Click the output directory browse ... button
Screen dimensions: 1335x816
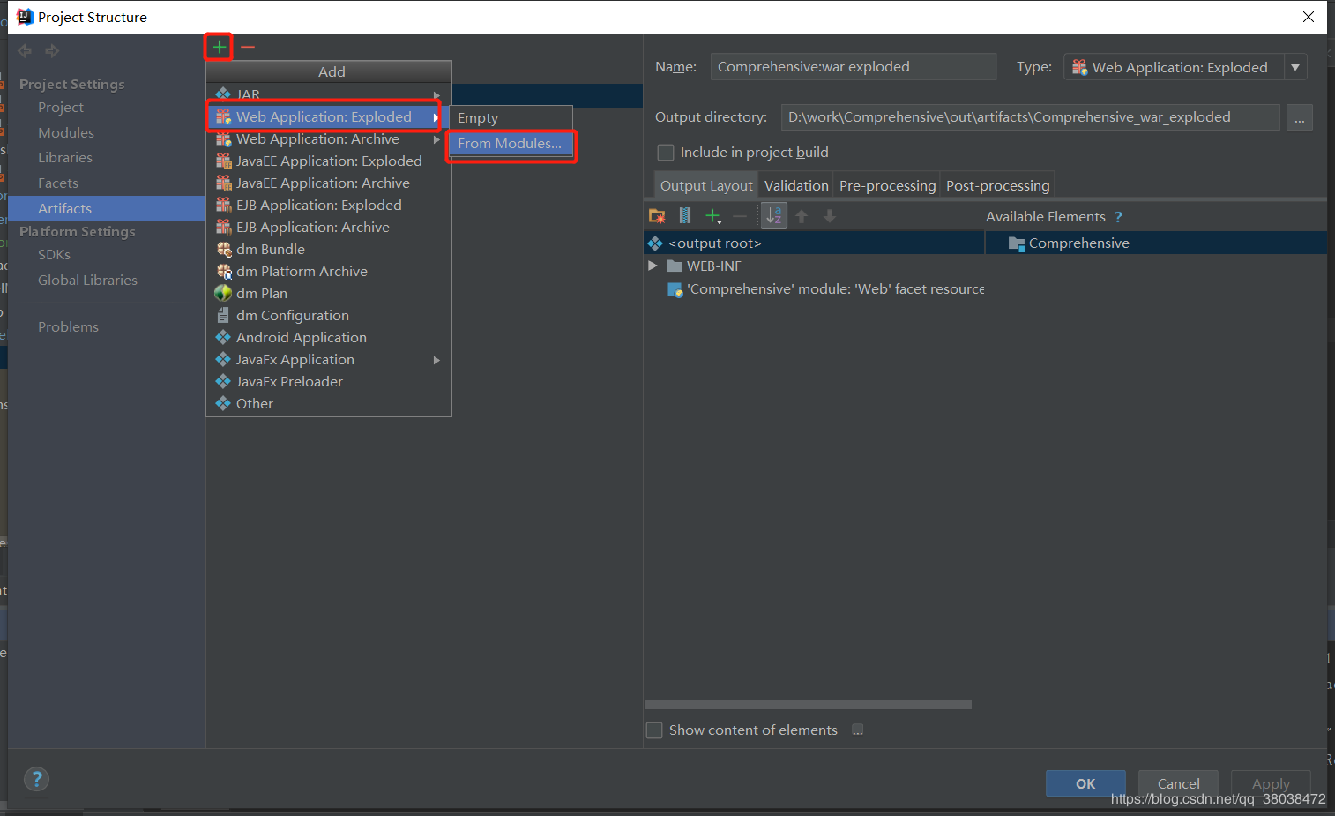[x=1300, y=117]
